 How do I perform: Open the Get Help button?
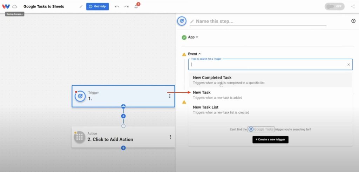tap(97, 6)
